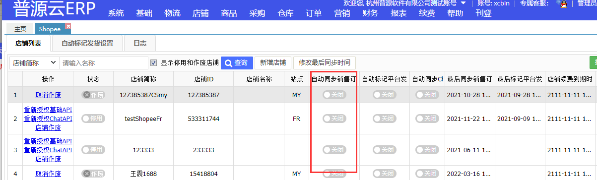Screen dimensions: 597x180
Task: Open the 店铺 menu
Action: (x=200, y=13)
